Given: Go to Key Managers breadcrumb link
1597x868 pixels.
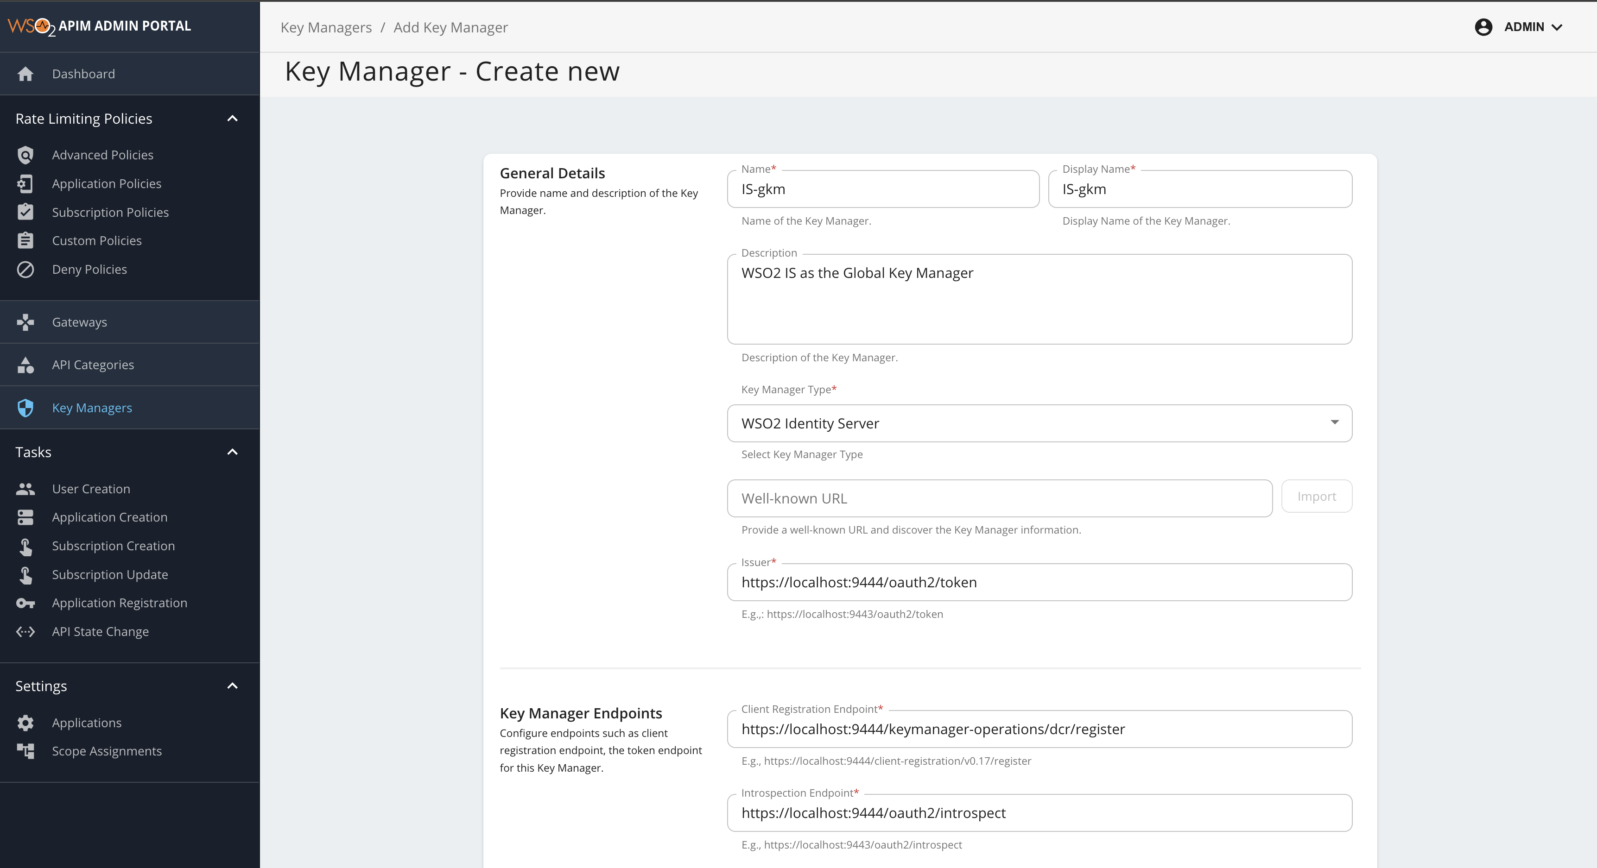Looking at the screenshot, I should [x=326, y=27].
